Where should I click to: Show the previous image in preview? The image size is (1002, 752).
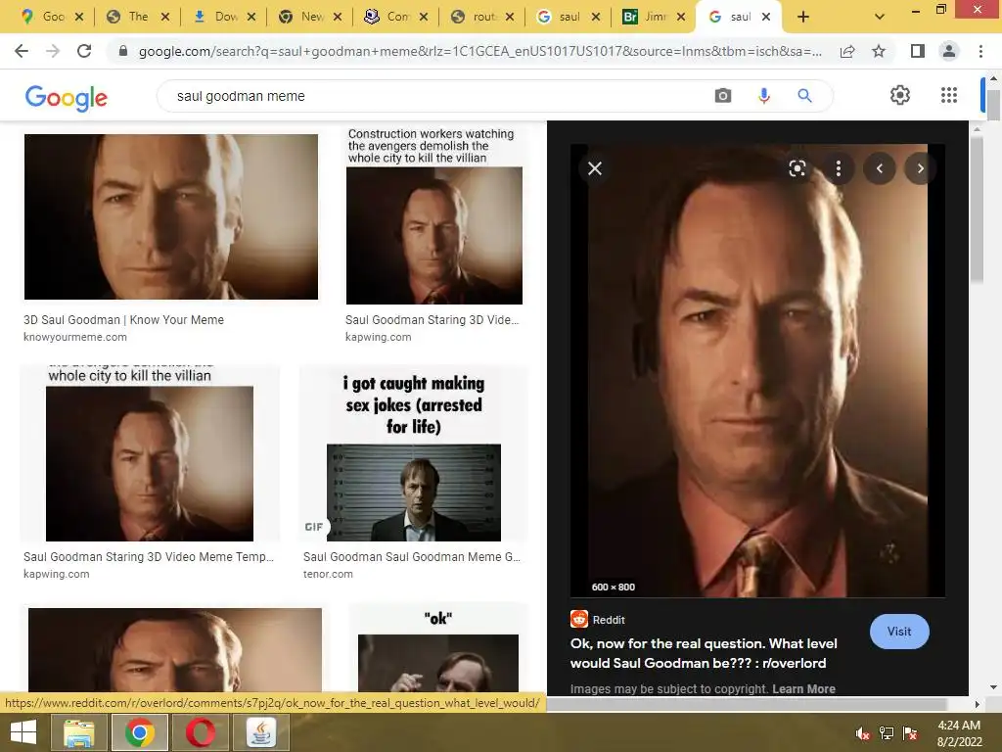point(880,168)
